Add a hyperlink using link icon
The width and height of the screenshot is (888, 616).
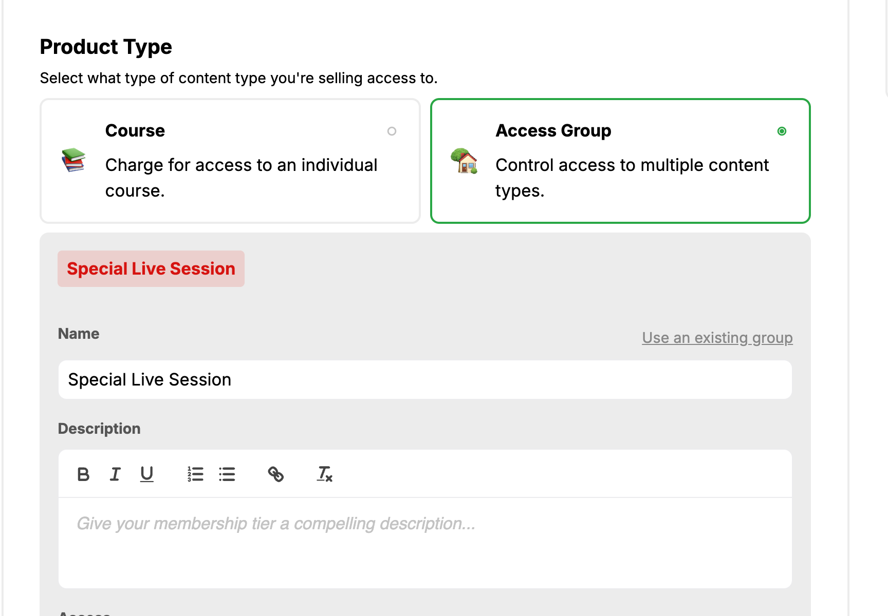pyautogui.click(x=276, y=474)
